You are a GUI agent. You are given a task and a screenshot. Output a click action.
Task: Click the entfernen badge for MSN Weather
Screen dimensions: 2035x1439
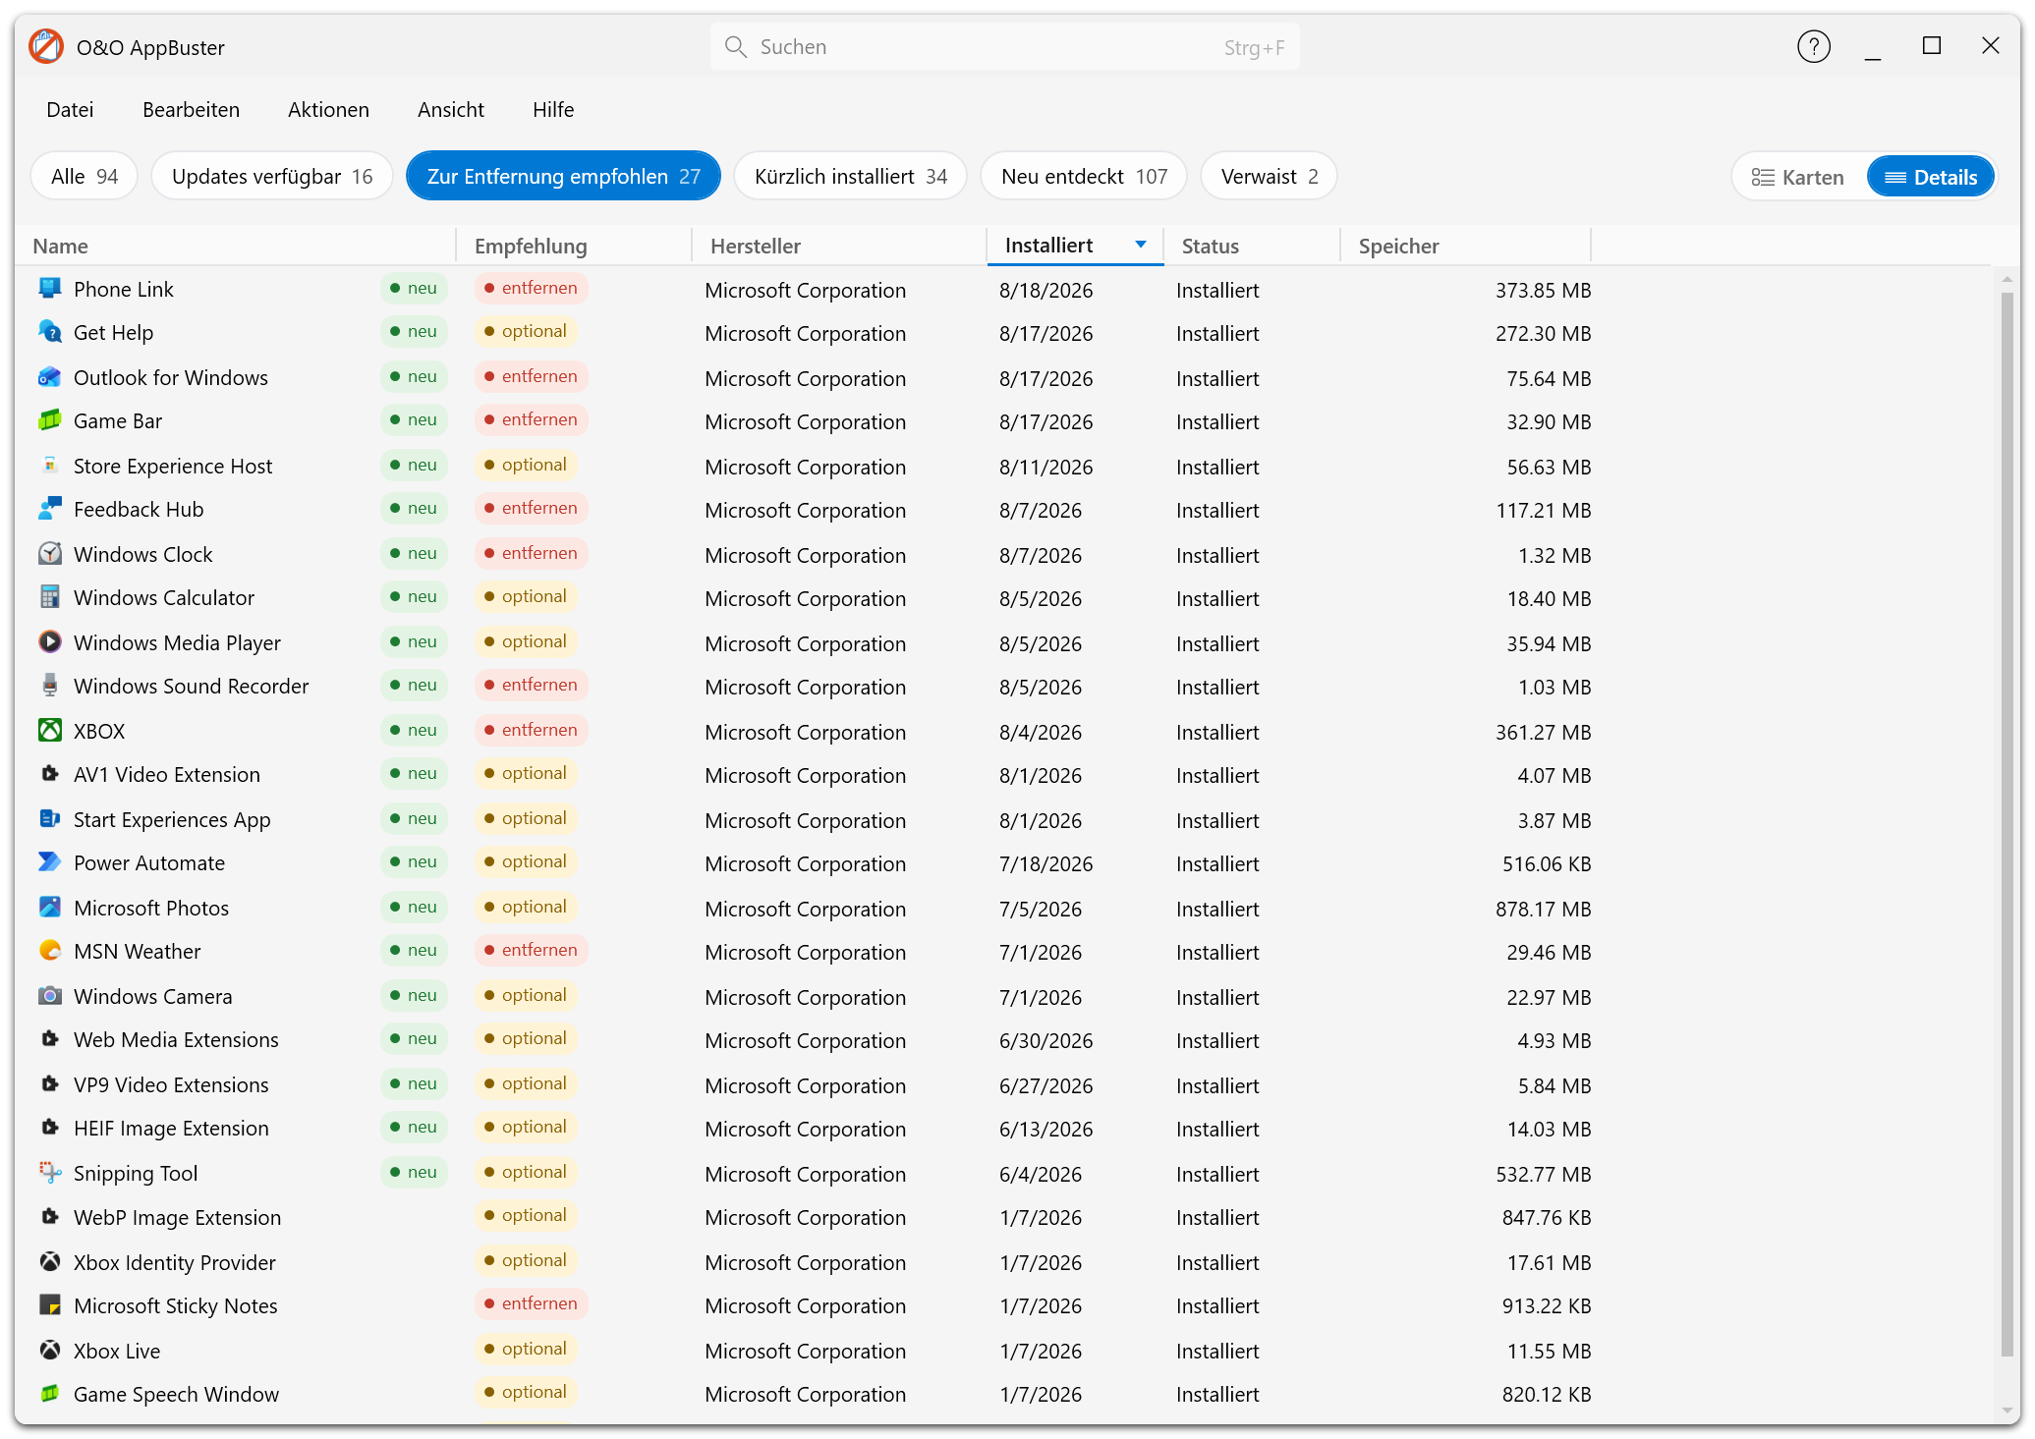click(x=531, y=950)
